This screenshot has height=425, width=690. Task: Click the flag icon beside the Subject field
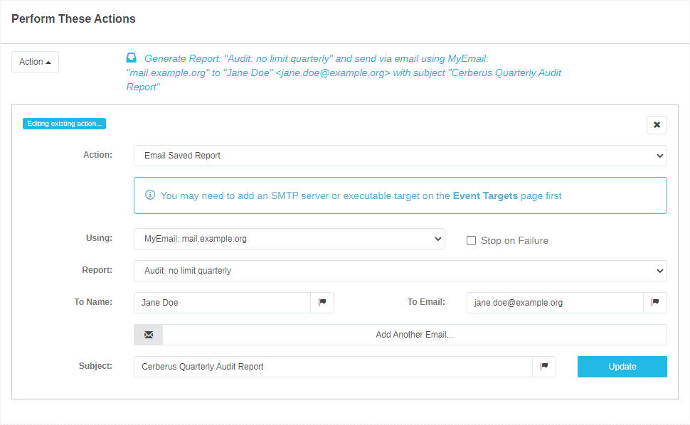544,367
